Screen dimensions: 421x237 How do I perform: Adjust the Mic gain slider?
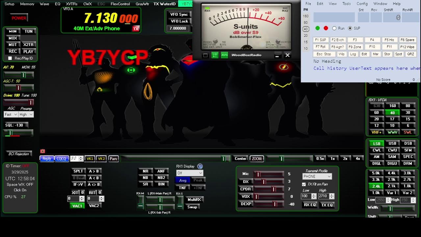(268, 174)
